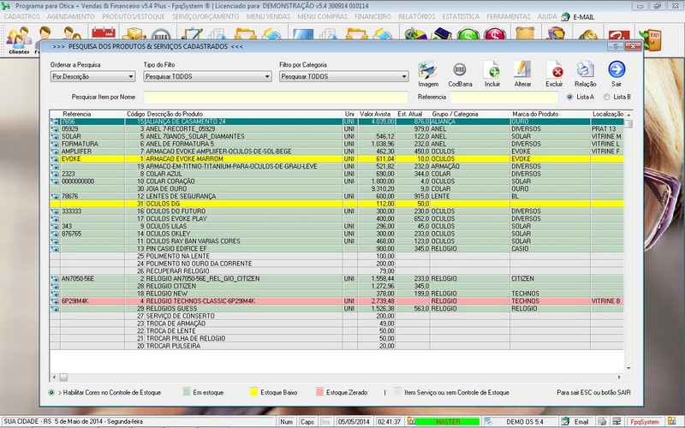Open the Relação report icon
The height and width of the screenshot is (428, 685).
click(x=585, y=71)
